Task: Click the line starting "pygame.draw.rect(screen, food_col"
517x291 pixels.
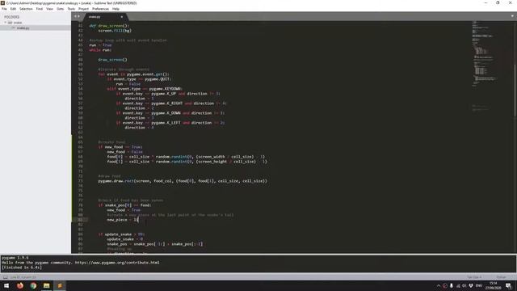Action: (183, 181)
